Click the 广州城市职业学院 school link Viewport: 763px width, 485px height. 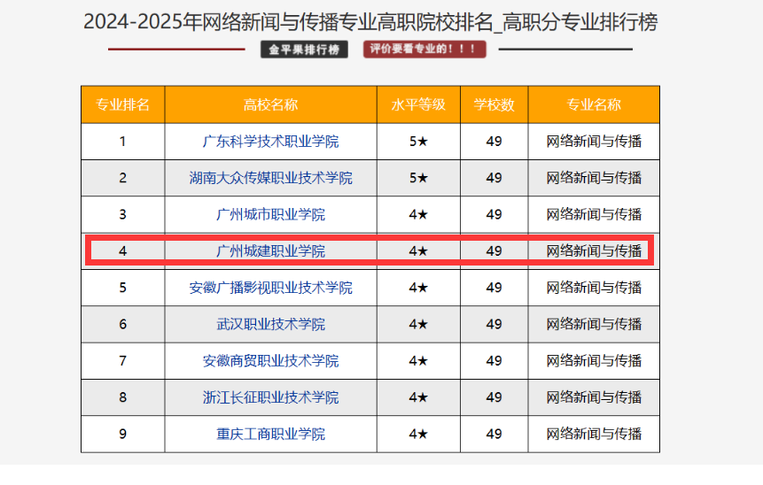270,214
